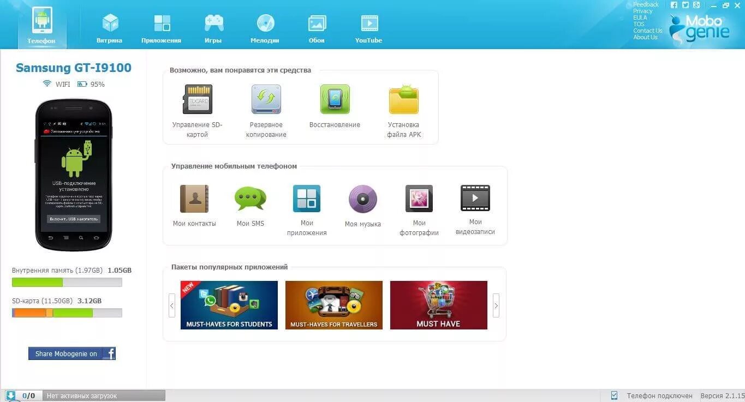This screenshot has width=745, height=402.
Task: Click the downloads arrow icon in status bar
Action: pos(10,395)
